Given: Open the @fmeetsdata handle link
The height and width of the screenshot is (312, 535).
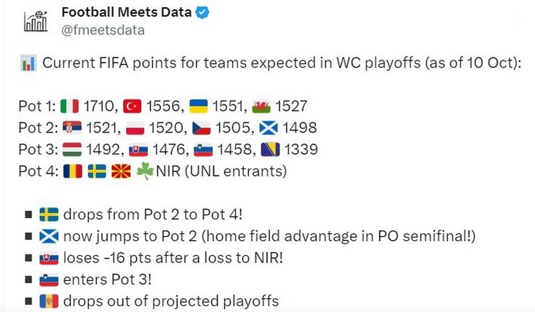Looking at the screenshot, I should tap(103, 30).
